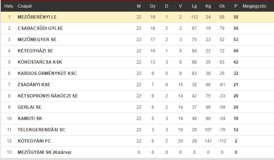Select the Lg goals scored column header
274x160 pixels.
click(194, 6)
